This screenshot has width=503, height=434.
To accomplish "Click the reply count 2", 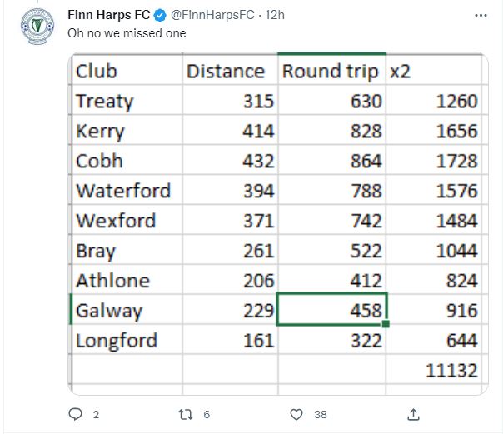I will [96, 415].
